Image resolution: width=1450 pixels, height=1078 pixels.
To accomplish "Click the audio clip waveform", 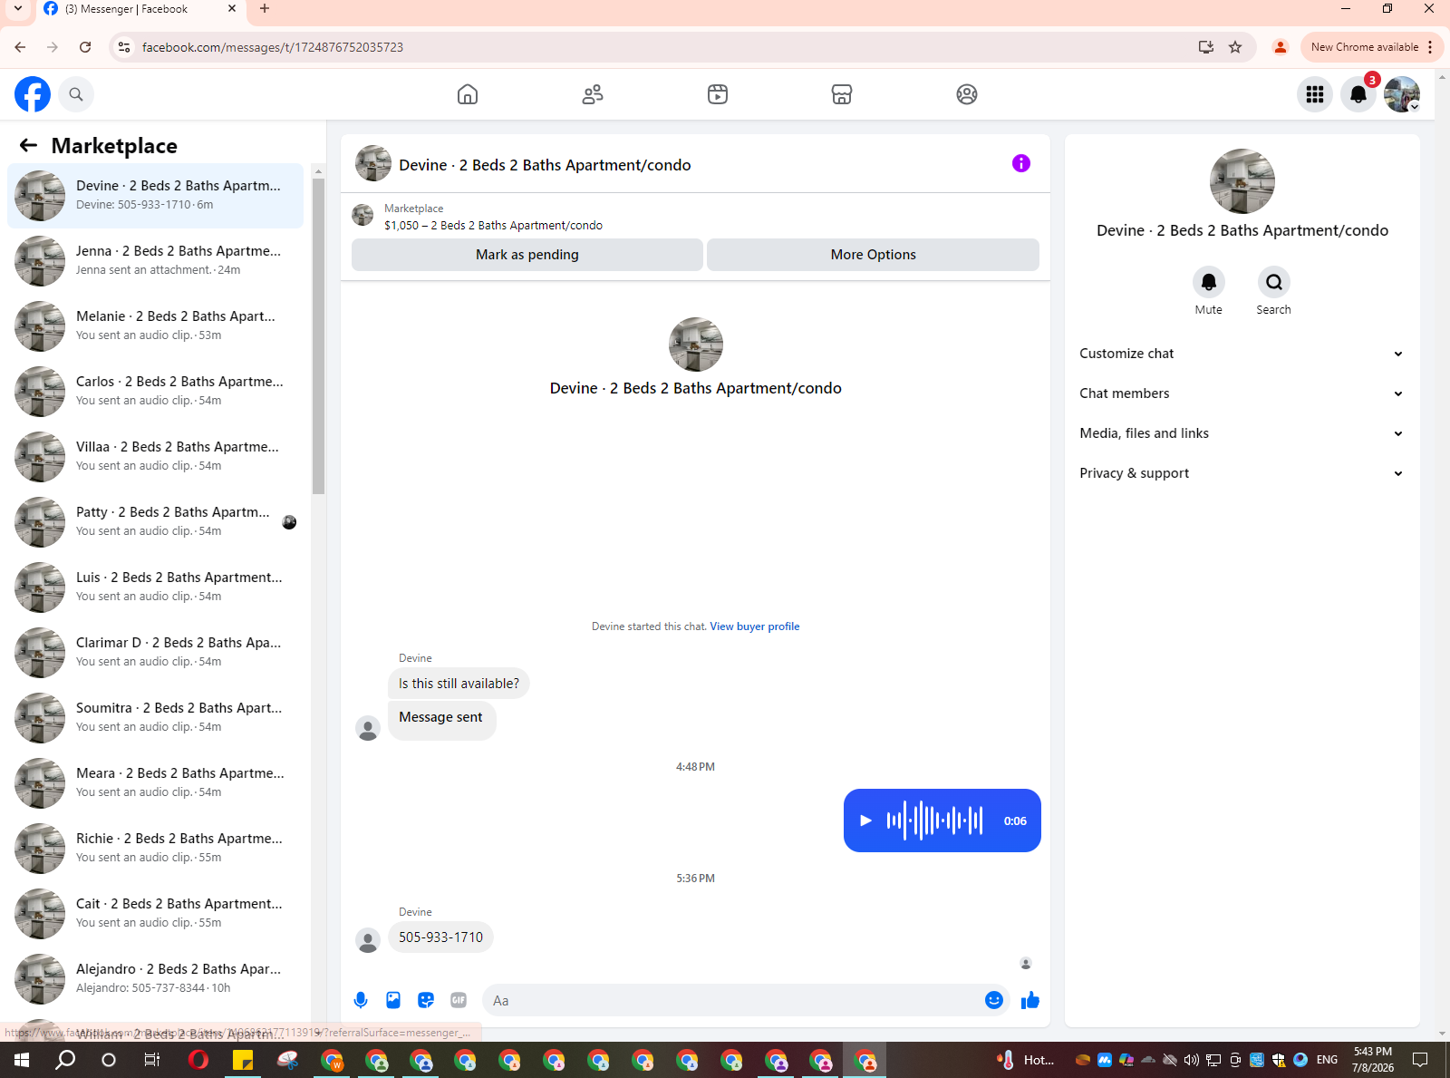I will click(934, 821).
